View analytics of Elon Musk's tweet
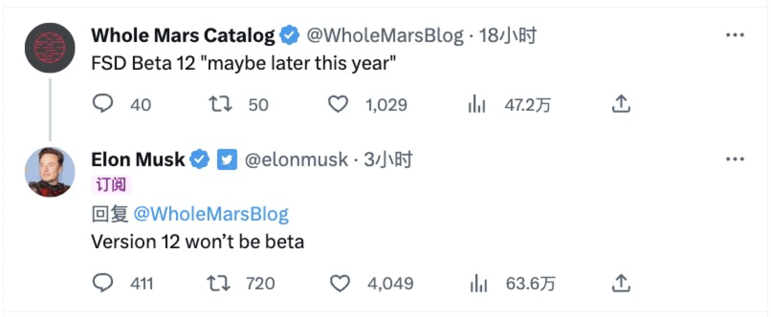Viewport: 771px width, 317px height. tap(478, 283)
